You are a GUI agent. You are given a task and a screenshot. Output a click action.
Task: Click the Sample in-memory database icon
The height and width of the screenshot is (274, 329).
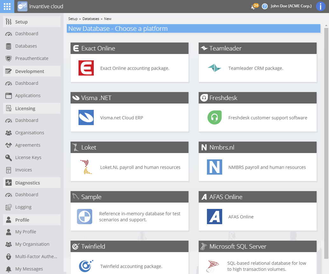click(x=84, y=216)
